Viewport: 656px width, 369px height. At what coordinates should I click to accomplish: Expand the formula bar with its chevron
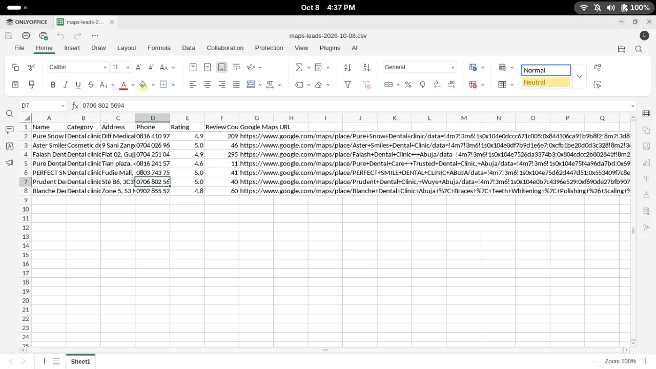[x=632, y=106]
